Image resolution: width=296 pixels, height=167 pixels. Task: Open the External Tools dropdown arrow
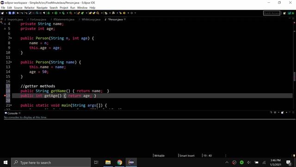click(x=75, y=13)
